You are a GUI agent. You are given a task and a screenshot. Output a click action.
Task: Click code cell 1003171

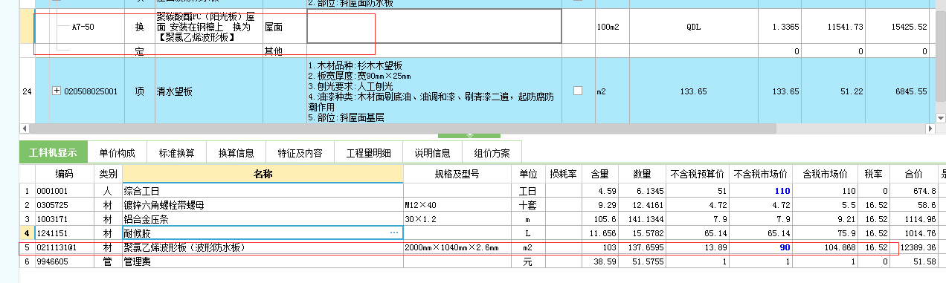(x=65, y=219)
